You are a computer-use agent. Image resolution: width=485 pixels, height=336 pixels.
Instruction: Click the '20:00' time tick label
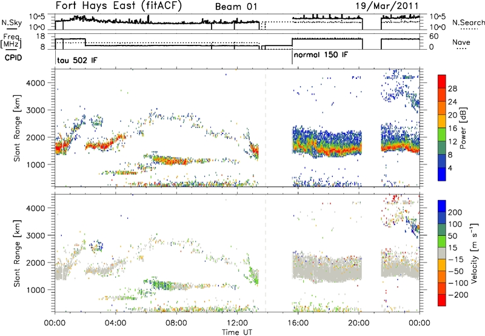point(358,323)
